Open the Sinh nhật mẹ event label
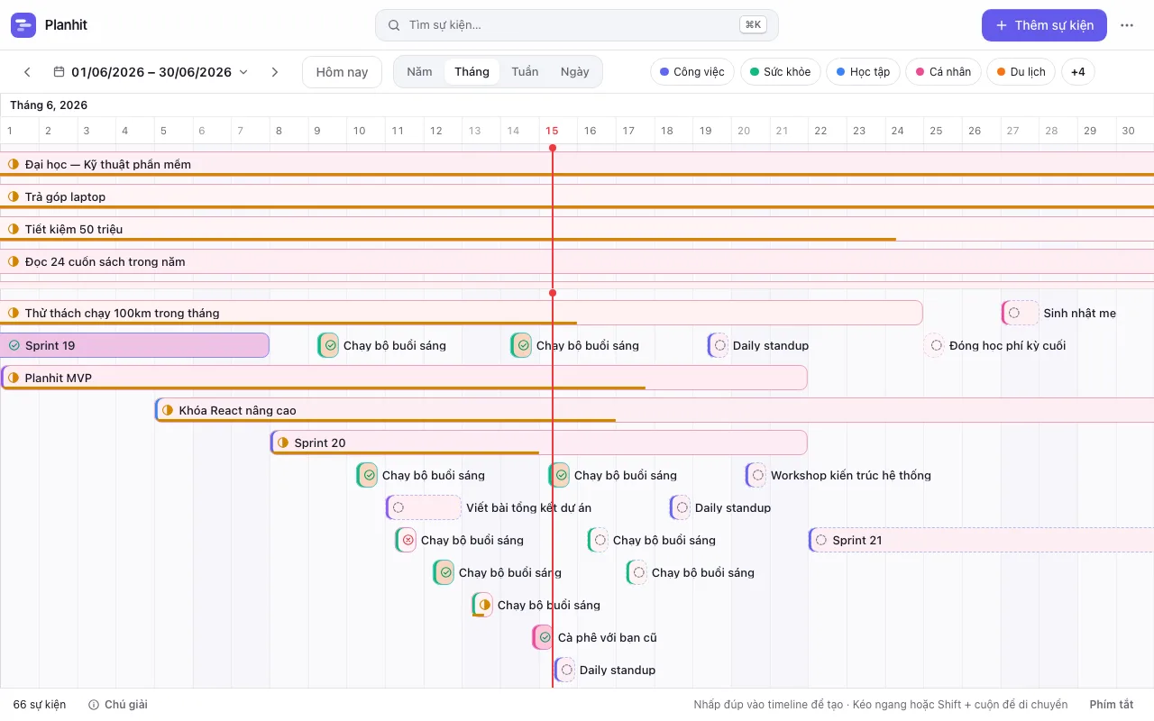Viewport: 1154px width, 721px height. (x=1080, y=313)
